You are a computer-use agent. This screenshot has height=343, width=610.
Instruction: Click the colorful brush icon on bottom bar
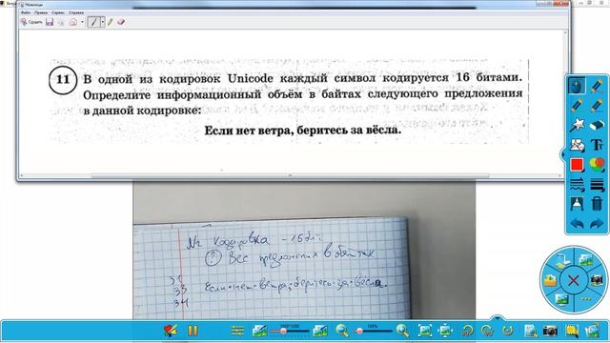170,331
